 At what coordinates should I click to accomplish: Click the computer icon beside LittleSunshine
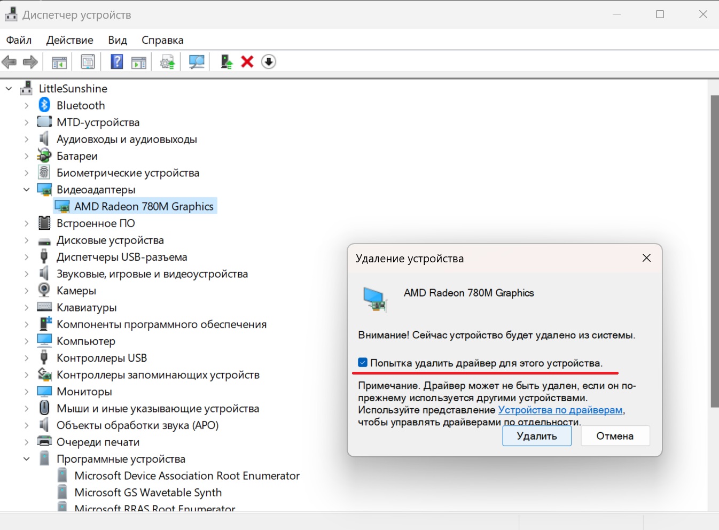click(x=26, y=88)
